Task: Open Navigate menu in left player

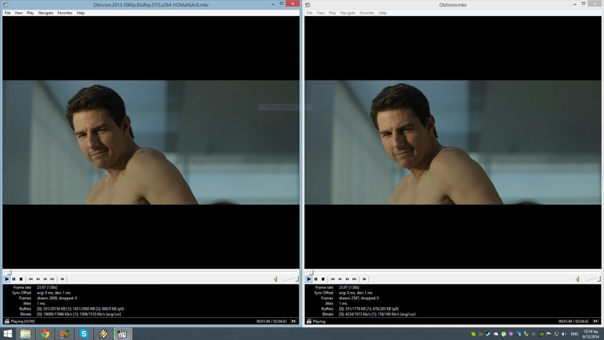Action: [46, 13]
